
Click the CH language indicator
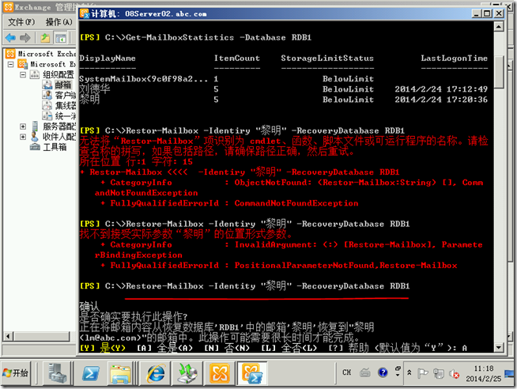(x=346, y=372)
